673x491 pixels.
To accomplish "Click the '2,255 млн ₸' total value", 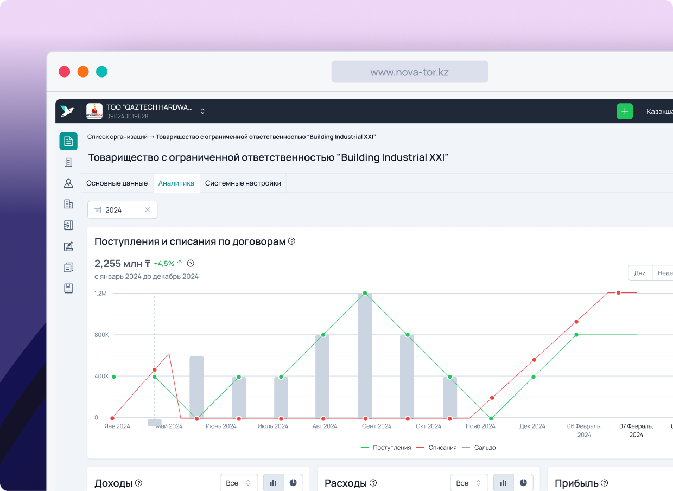I will 122,264.
